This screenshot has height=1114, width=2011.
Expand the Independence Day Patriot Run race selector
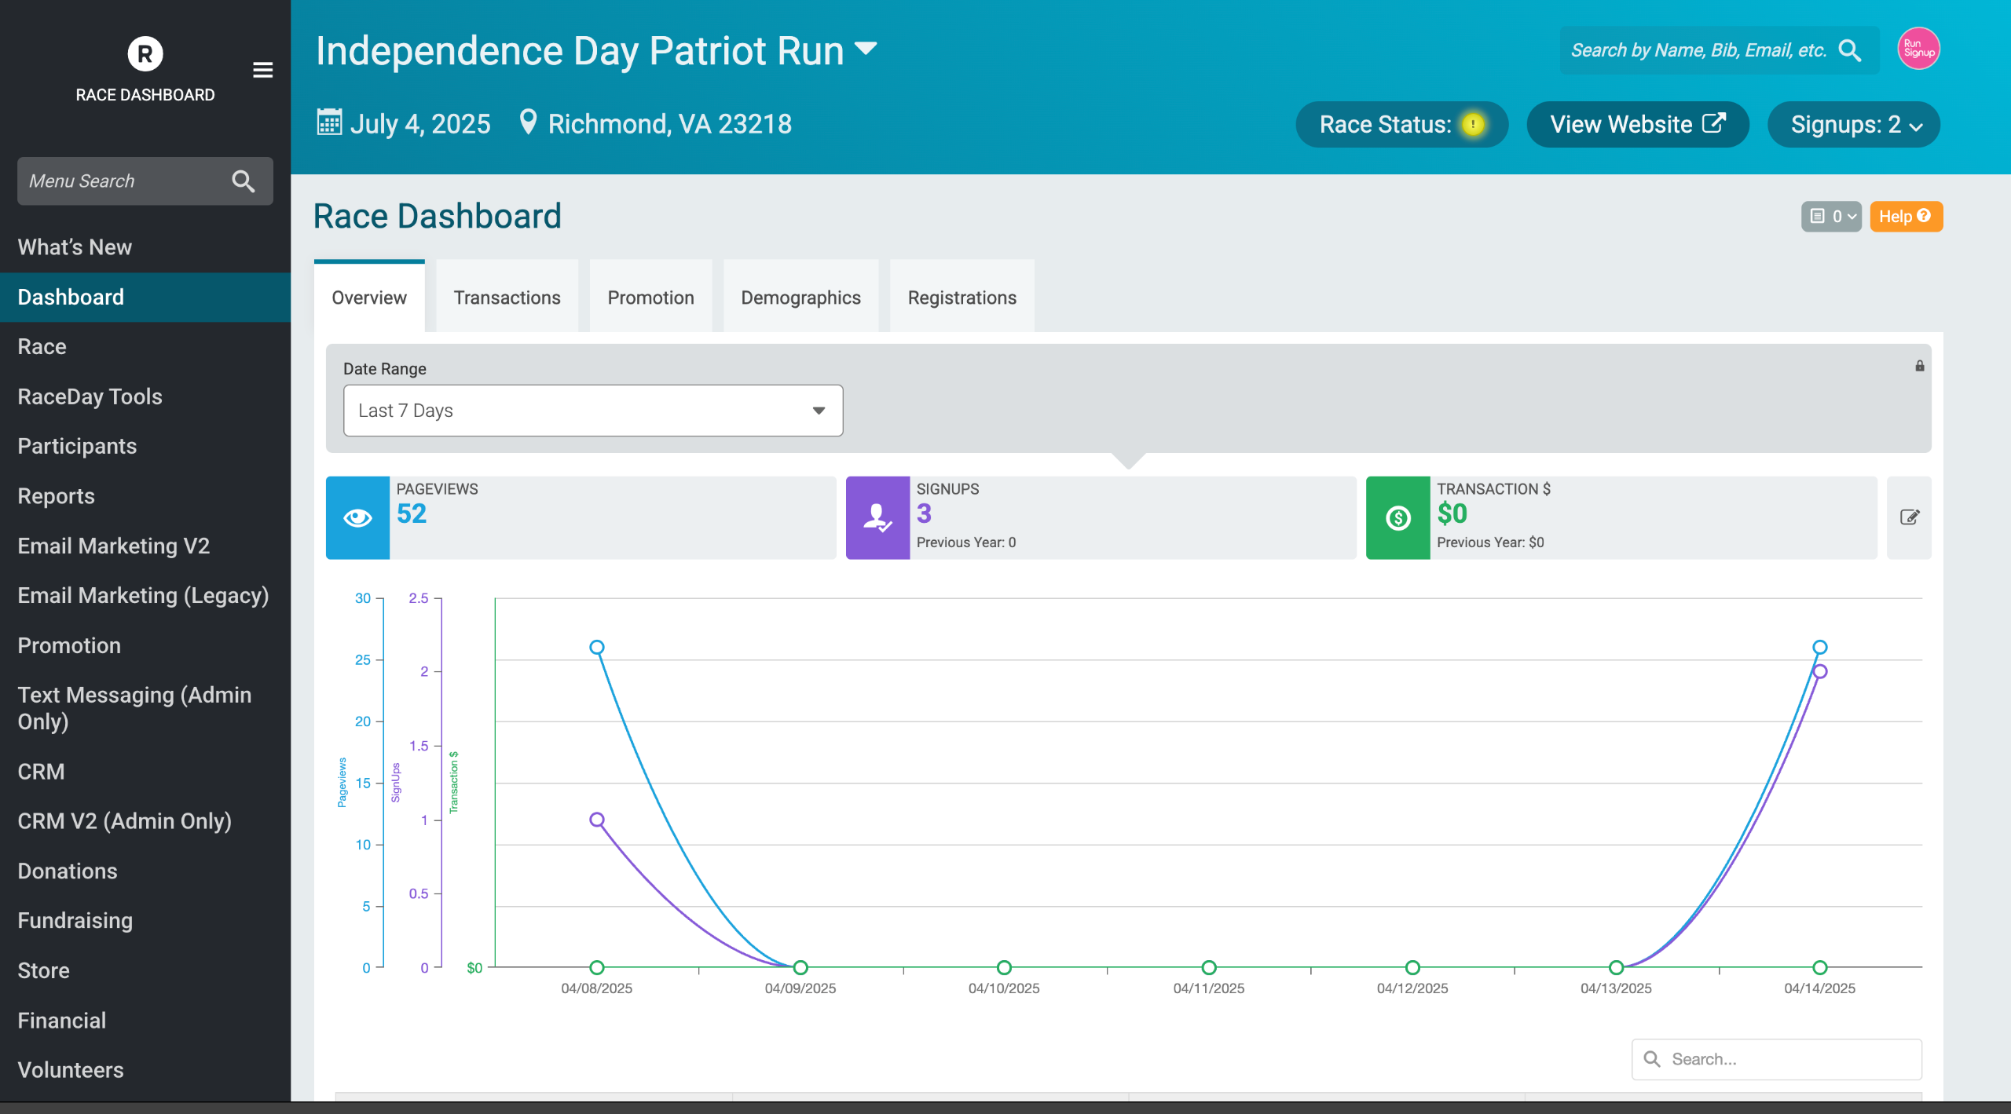pos(866,49)
